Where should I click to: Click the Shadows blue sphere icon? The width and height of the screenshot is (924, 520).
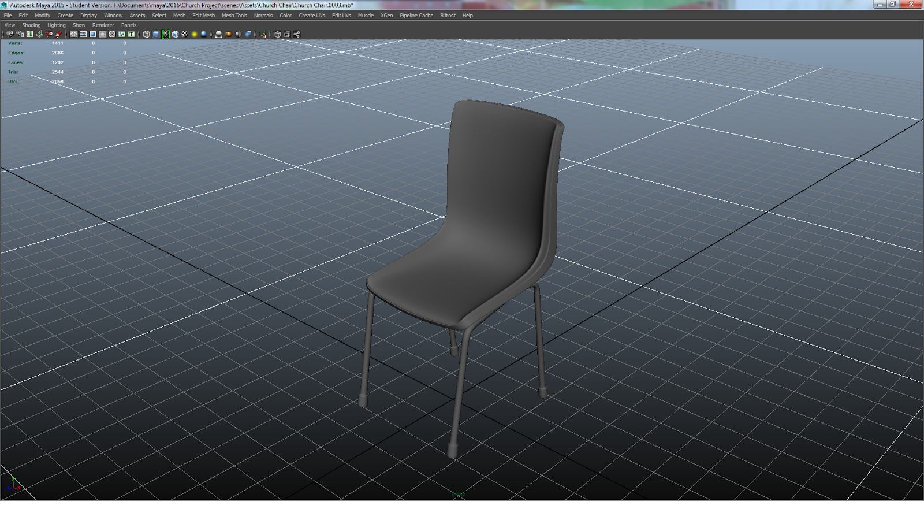pyautogui.click(x=204, y=34)
